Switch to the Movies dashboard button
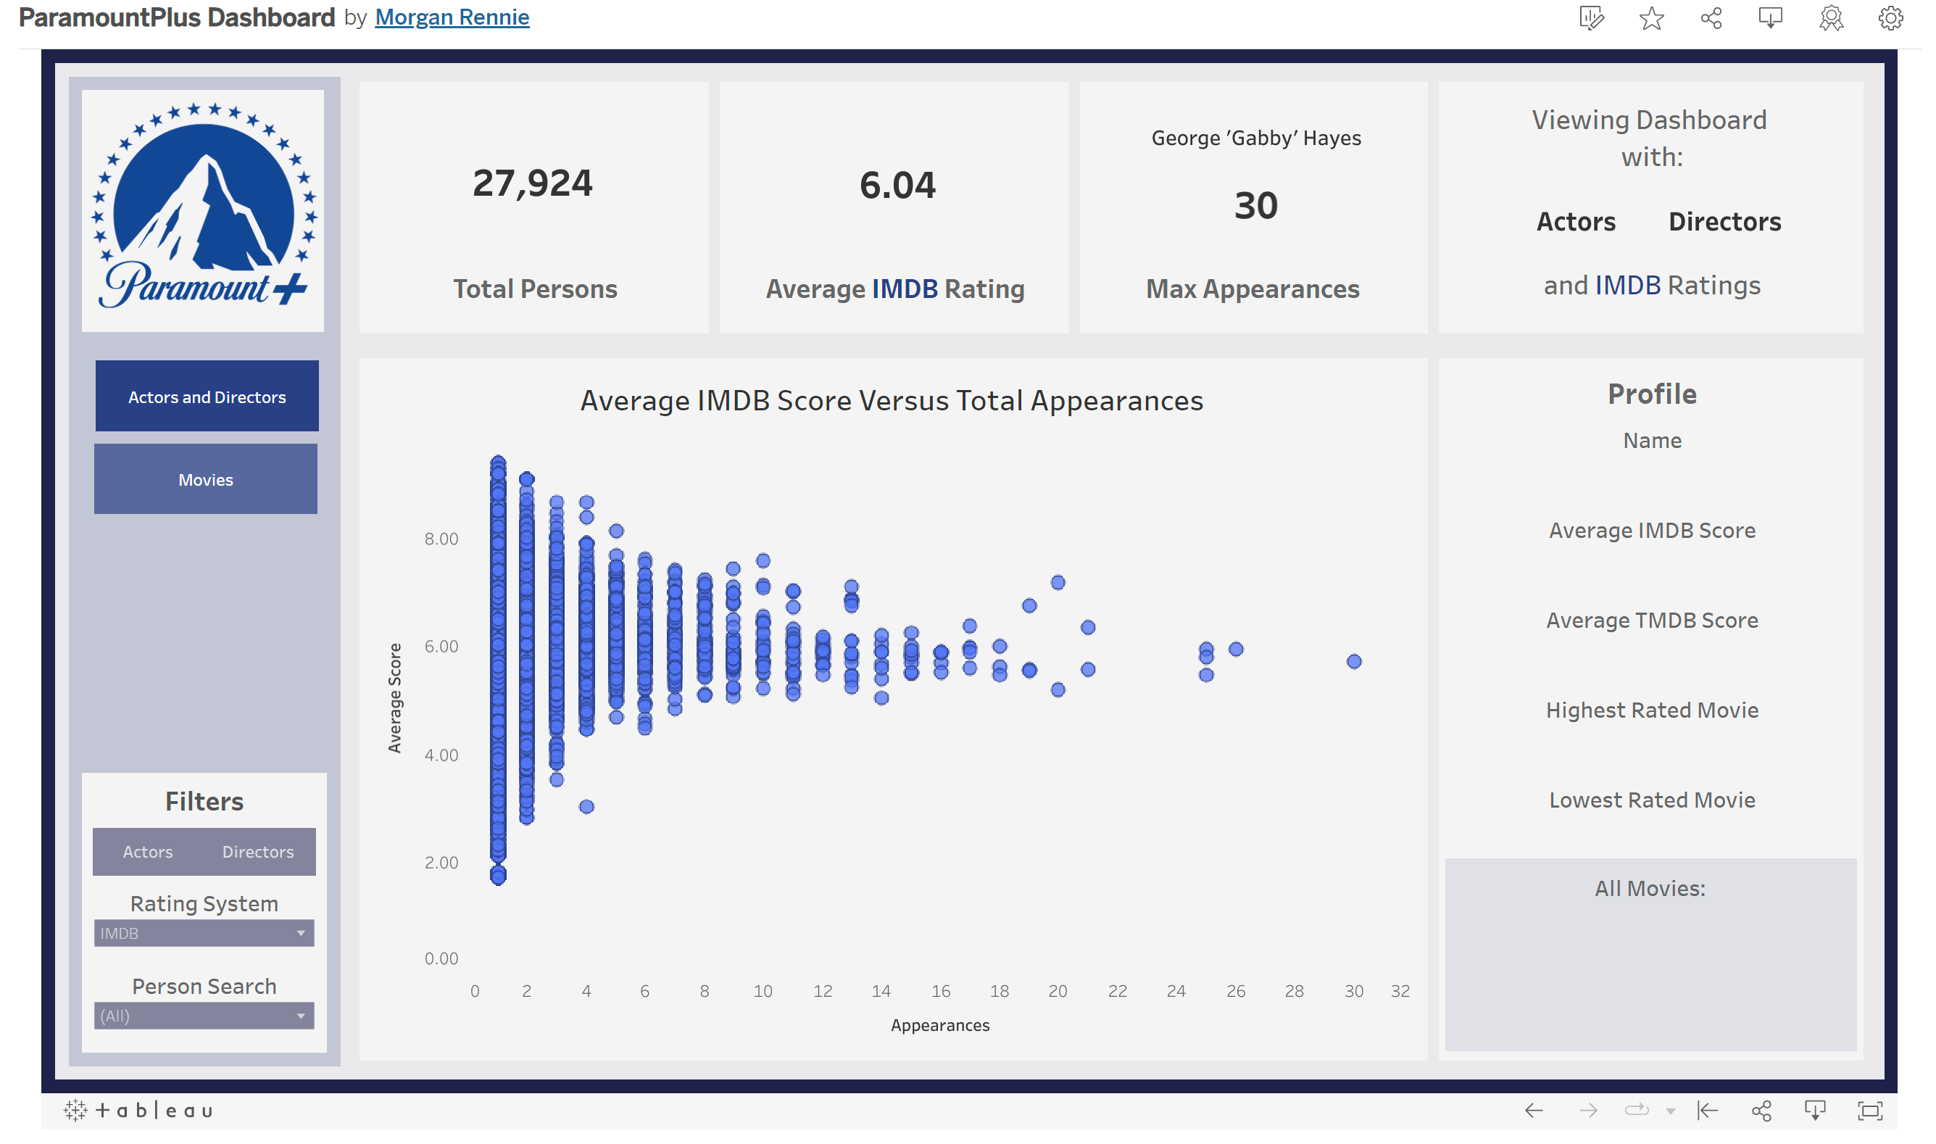 (206, 478)
